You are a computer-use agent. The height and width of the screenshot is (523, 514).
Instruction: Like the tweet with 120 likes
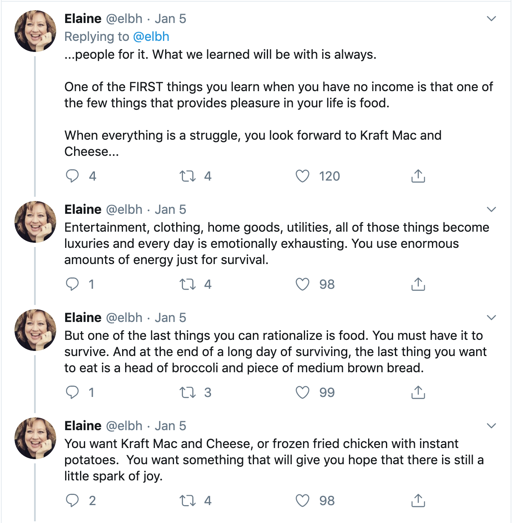pyautogui.click(x=303, y=176)
